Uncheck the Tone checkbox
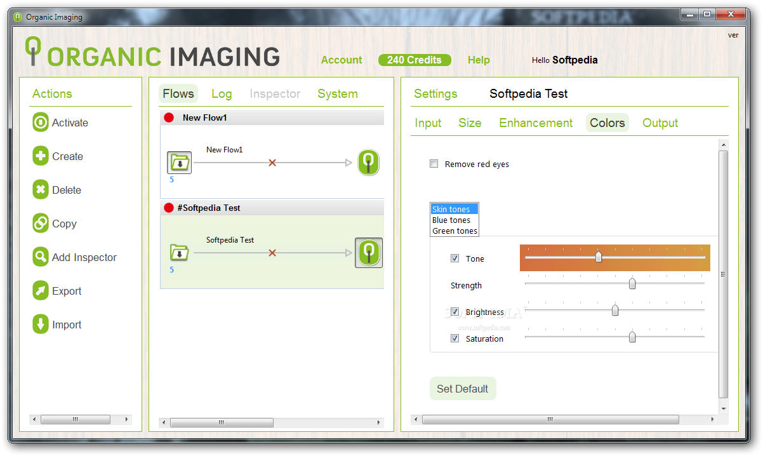Screen dimensions: 763x456 (454, 258)
